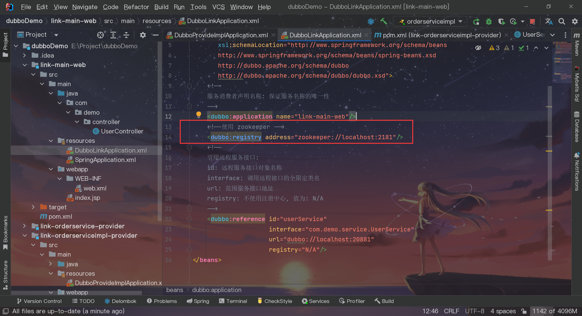The image size is (582, 316).
Task: Collapse the controller package
Action: pyautogui.click(x=77, y=122)
